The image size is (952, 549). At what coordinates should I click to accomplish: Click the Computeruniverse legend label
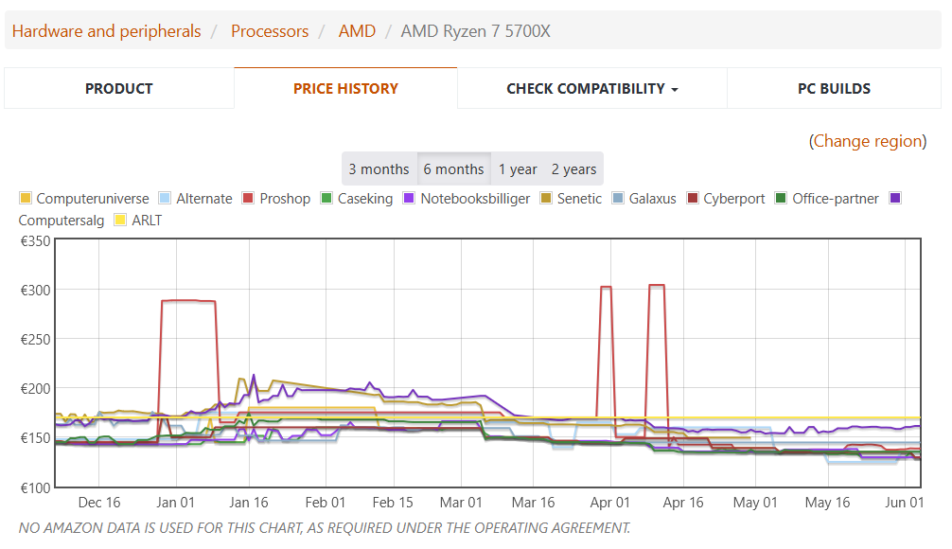tap(93, 199)
